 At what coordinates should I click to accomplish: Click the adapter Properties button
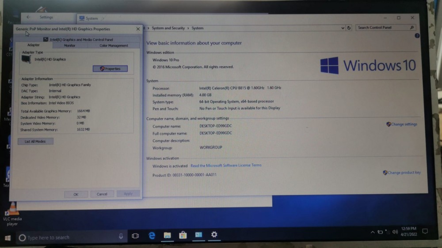(x=110, y=69)
